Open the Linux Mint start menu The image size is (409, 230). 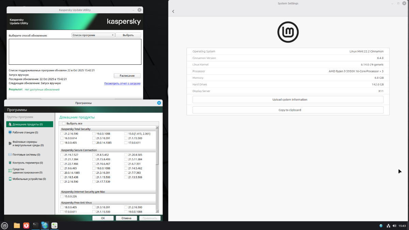[x=5, y=225]
